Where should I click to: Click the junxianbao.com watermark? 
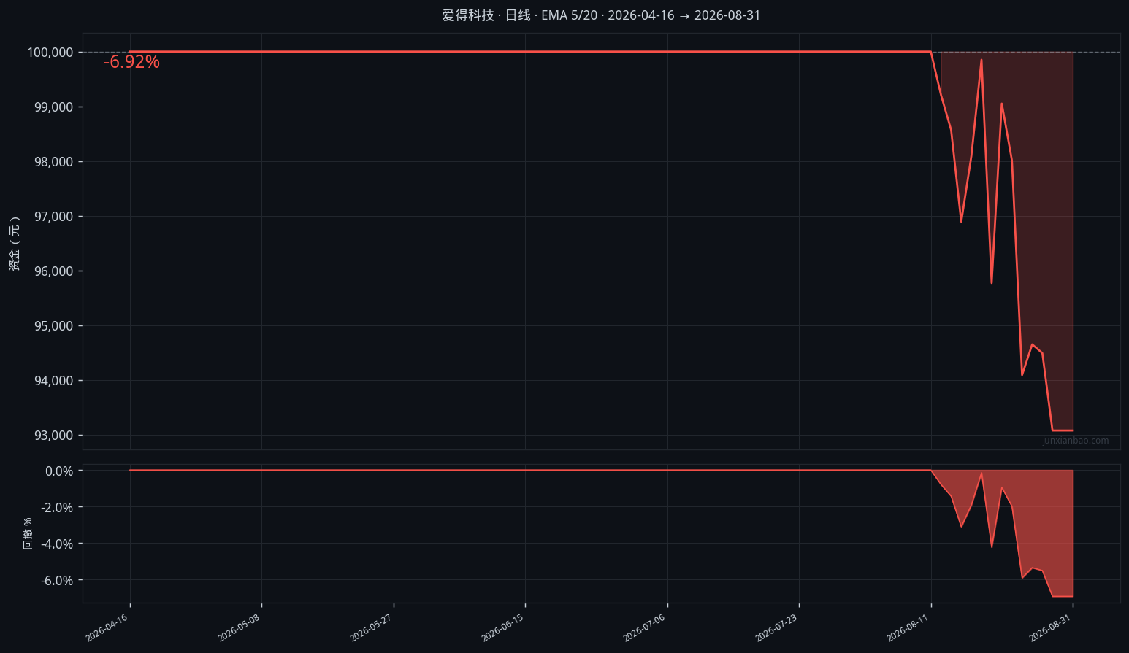pyautogui.click(x=1076, y=441)
